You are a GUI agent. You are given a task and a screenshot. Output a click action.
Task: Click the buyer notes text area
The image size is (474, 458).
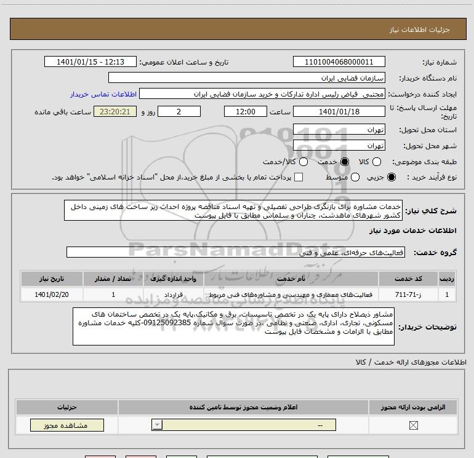(x=233, y=326)
